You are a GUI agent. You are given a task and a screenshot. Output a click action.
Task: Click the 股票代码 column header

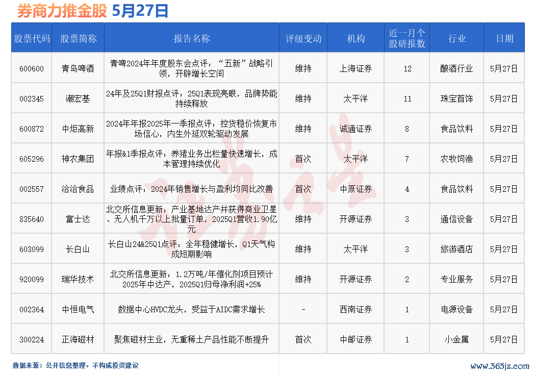point(32,38)
